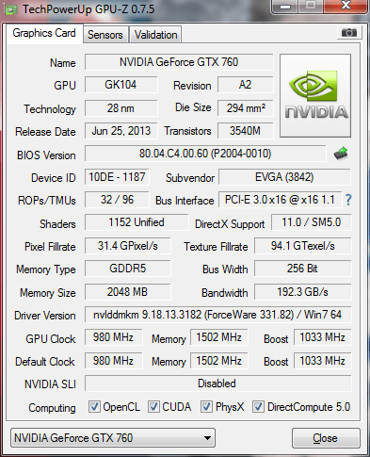
Task: Click the Name field showing GTX 760
Action: (179, 62)
